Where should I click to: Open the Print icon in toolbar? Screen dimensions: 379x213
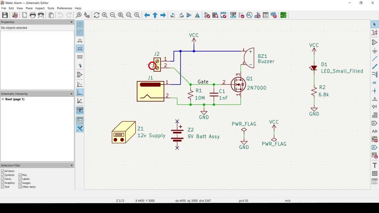pyautogui.click(x=33, y=15)
